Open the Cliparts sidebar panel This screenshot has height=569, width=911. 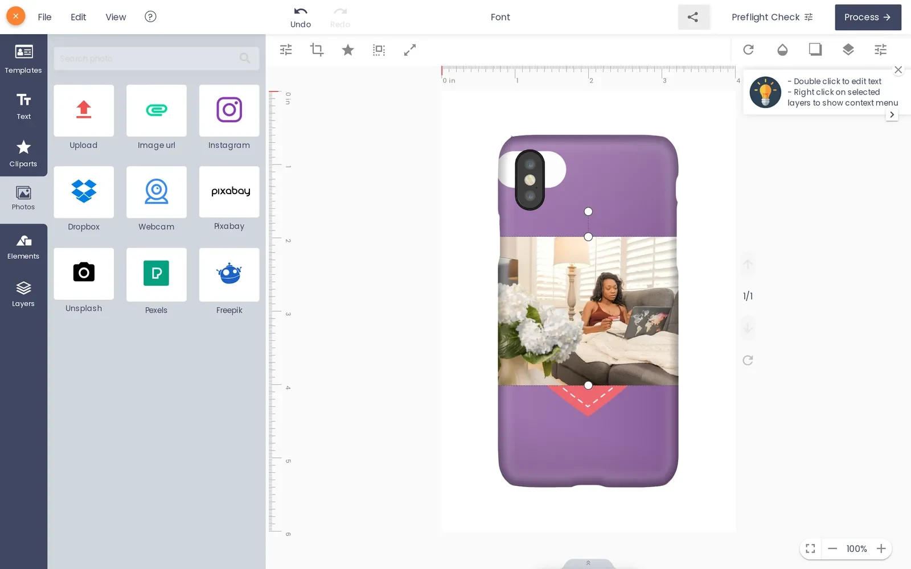click(x=23, y=154)
